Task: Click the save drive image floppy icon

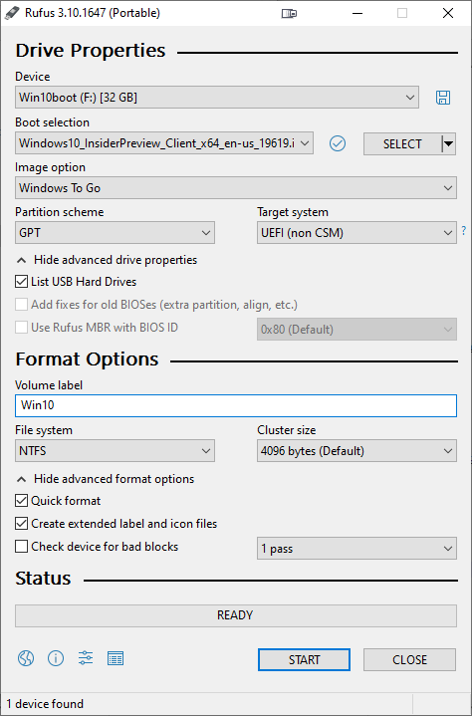Action: 443,98
